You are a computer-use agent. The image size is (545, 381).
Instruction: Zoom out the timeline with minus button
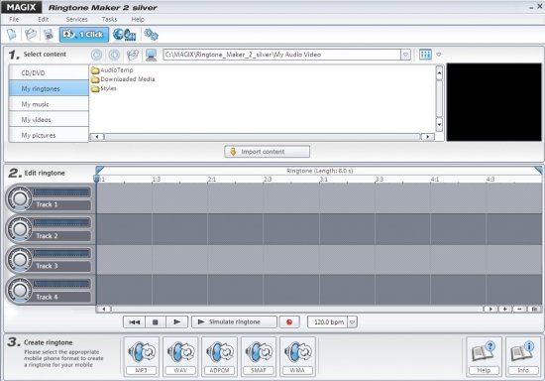pyautogui.click(x=519, y=309)
